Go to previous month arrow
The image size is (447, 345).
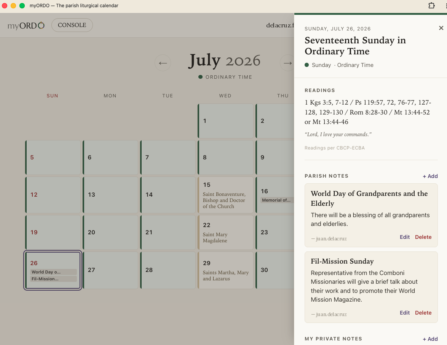pos(163,63)
